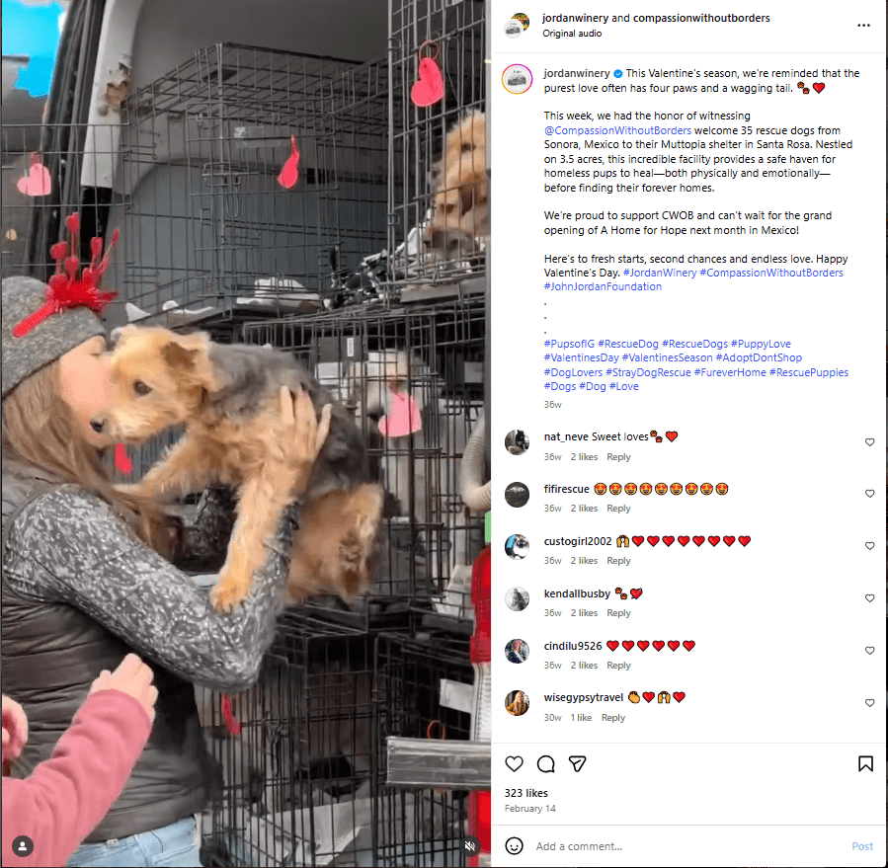Open the #JohnJordanFoundation hashtag
The width and height of the screenshot is (888, 868).
(x=603, y=286)
